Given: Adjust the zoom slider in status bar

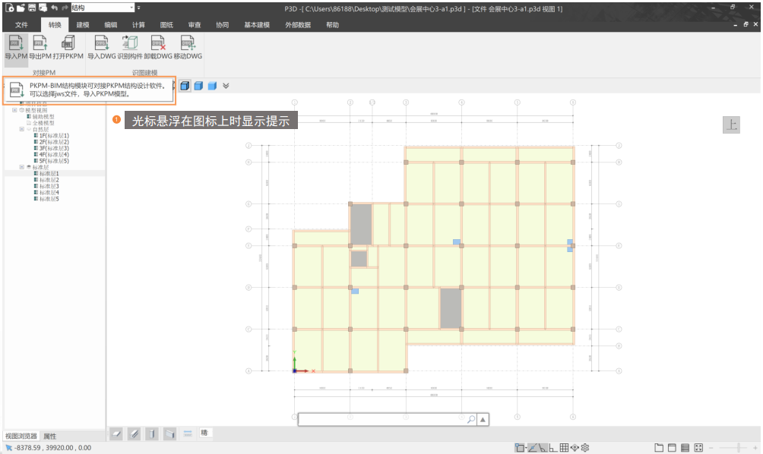Looking at the screenshot, I should (x=739, y=448).
